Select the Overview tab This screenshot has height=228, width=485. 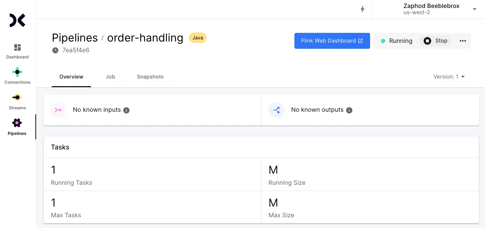coord(71,77)
